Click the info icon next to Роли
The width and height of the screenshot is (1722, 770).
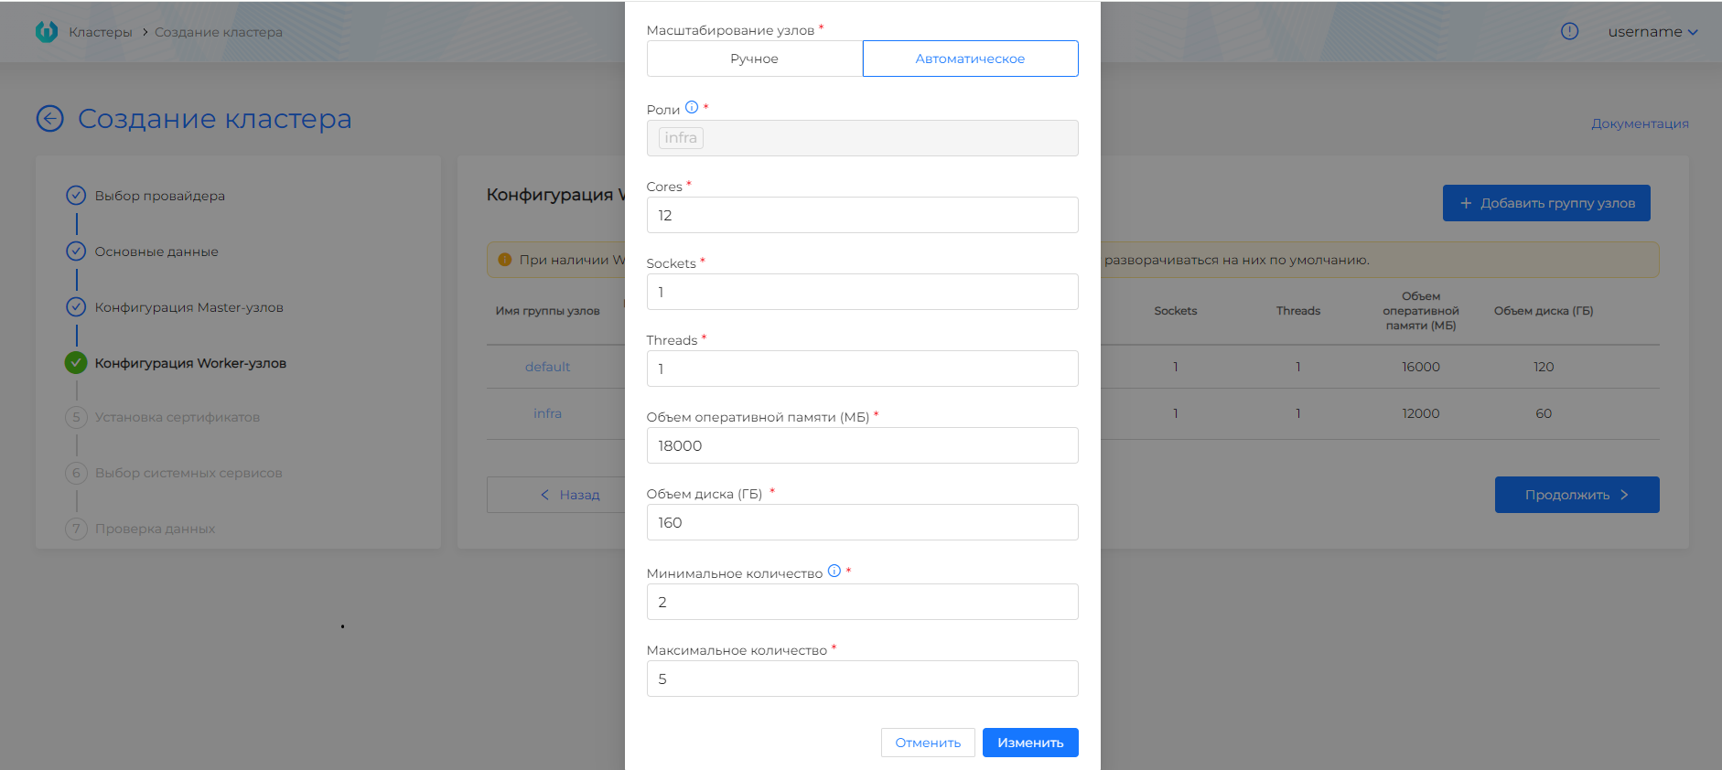[x=692, y=108]
